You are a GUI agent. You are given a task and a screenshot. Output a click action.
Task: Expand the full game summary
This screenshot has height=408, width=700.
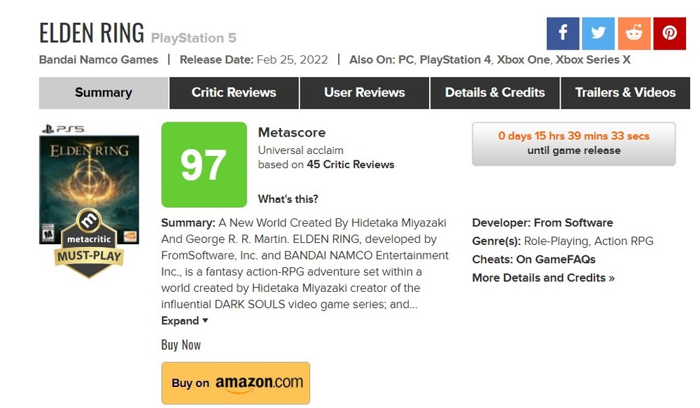click(185, 321)
